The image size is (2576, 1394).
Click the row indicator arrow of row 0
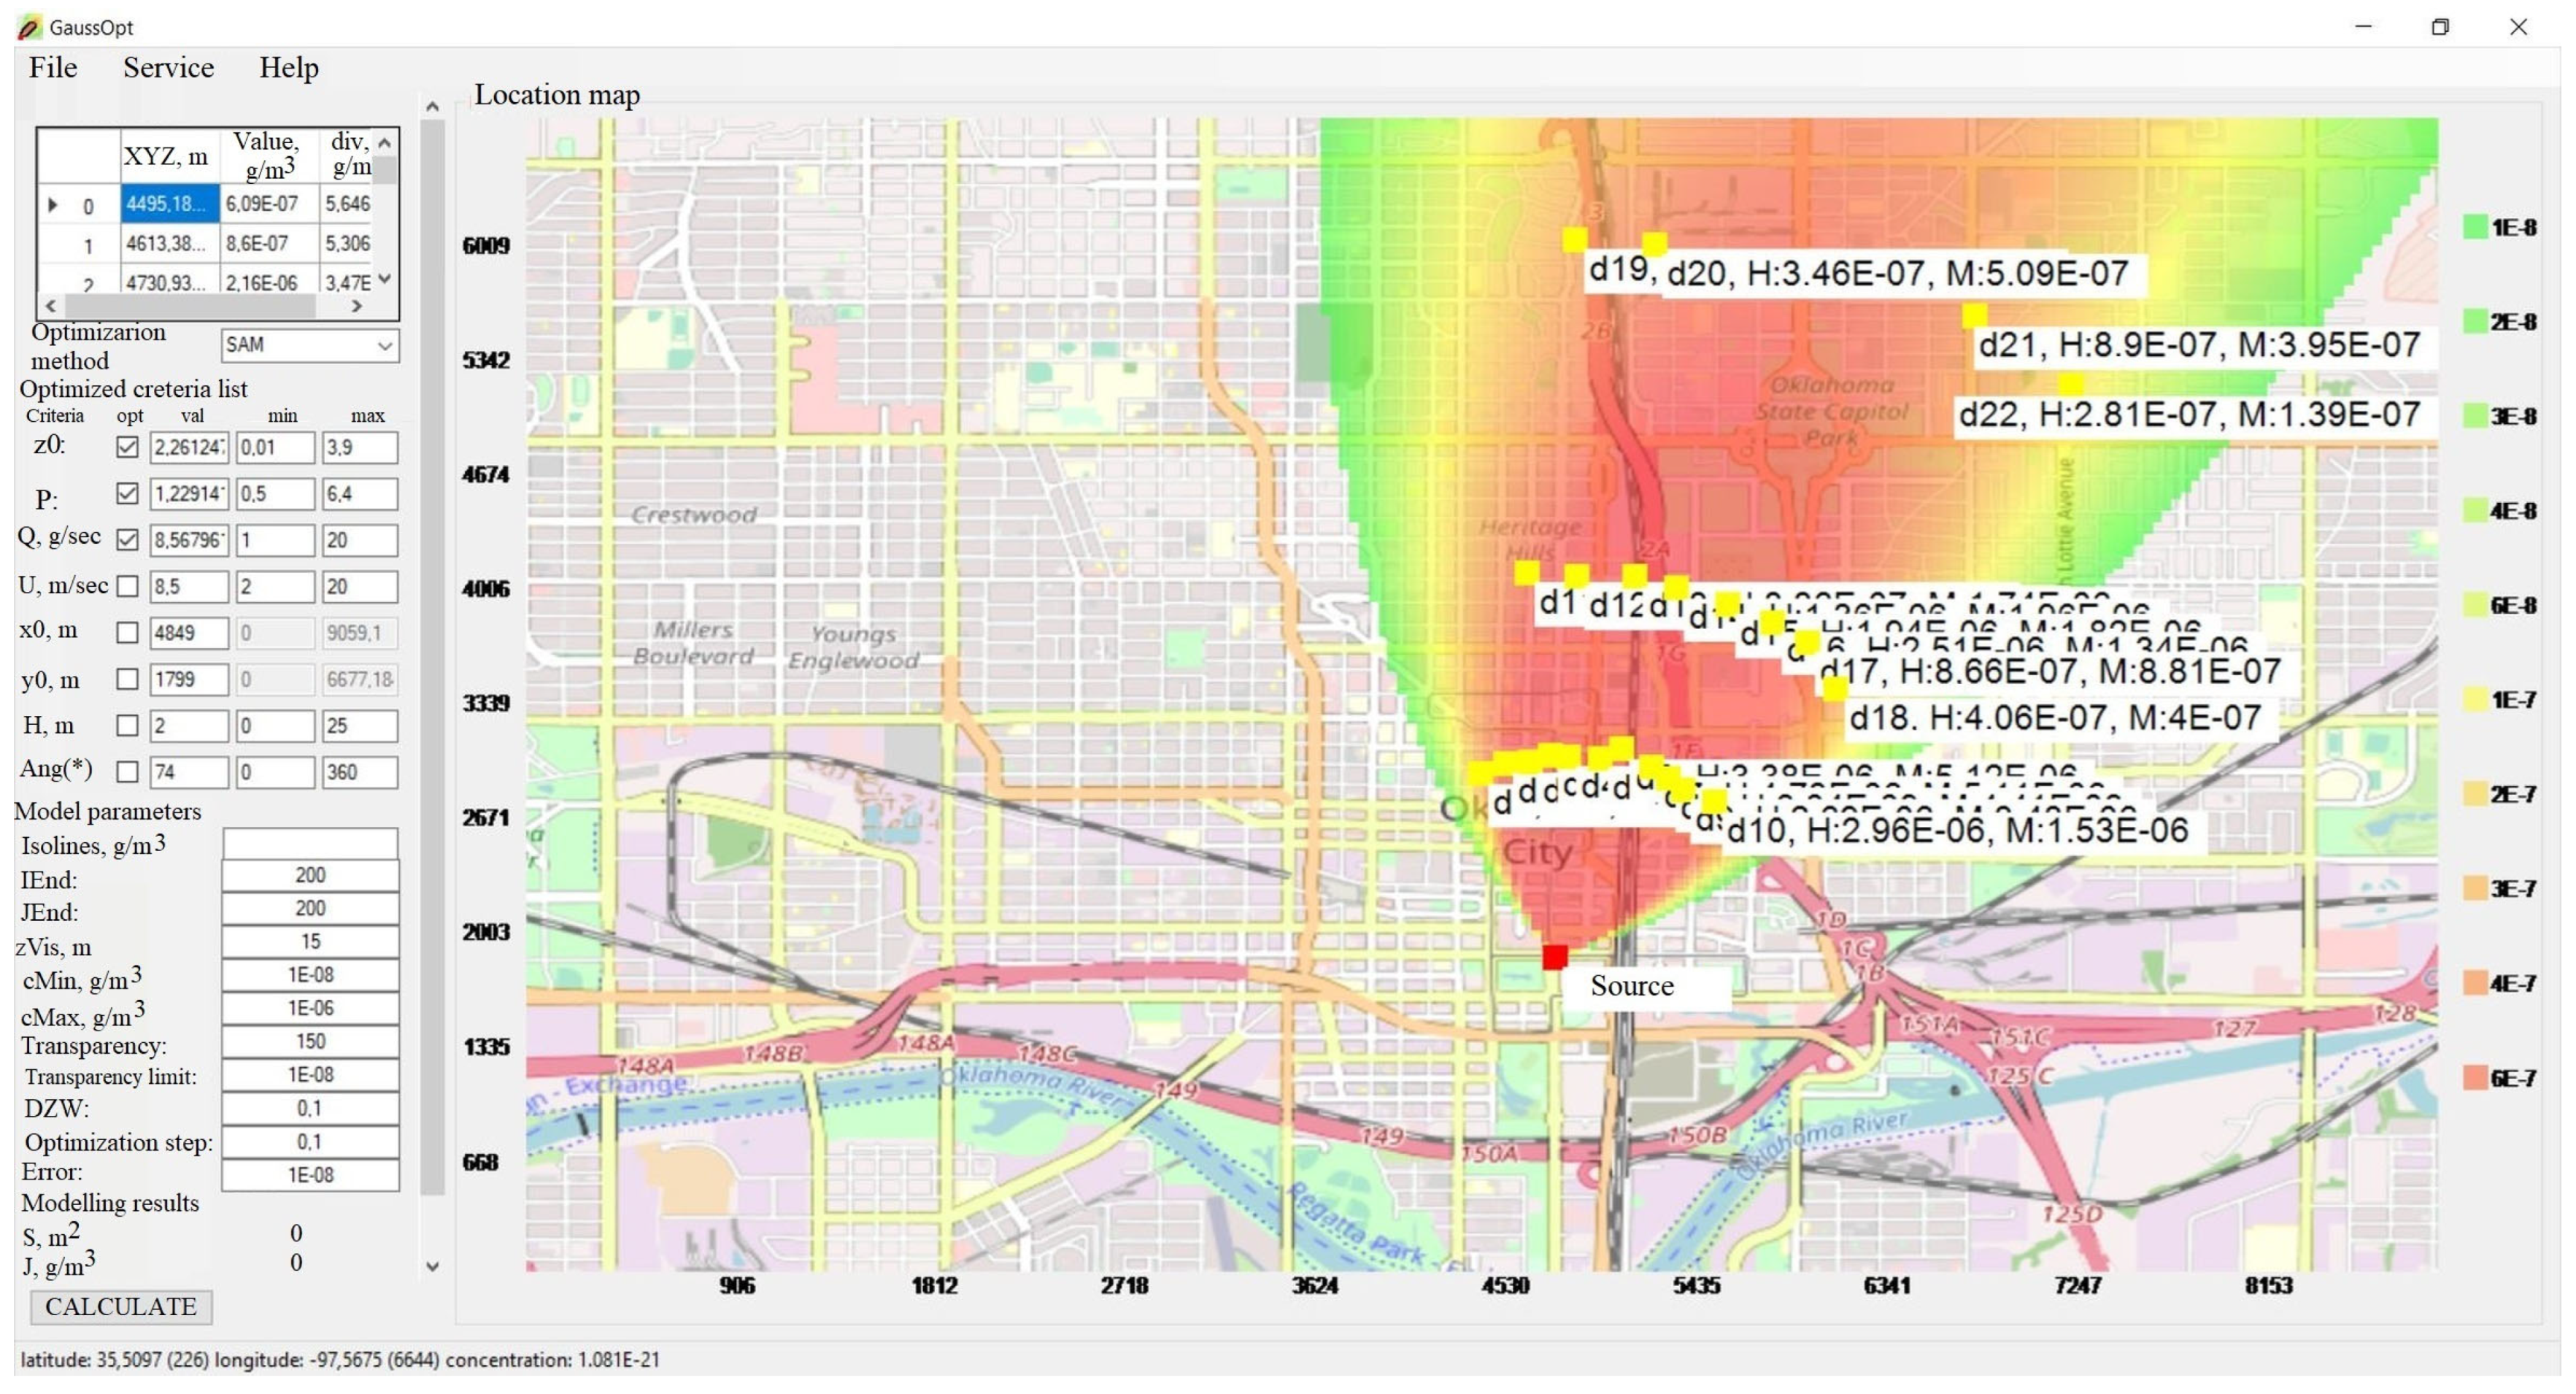53,205
